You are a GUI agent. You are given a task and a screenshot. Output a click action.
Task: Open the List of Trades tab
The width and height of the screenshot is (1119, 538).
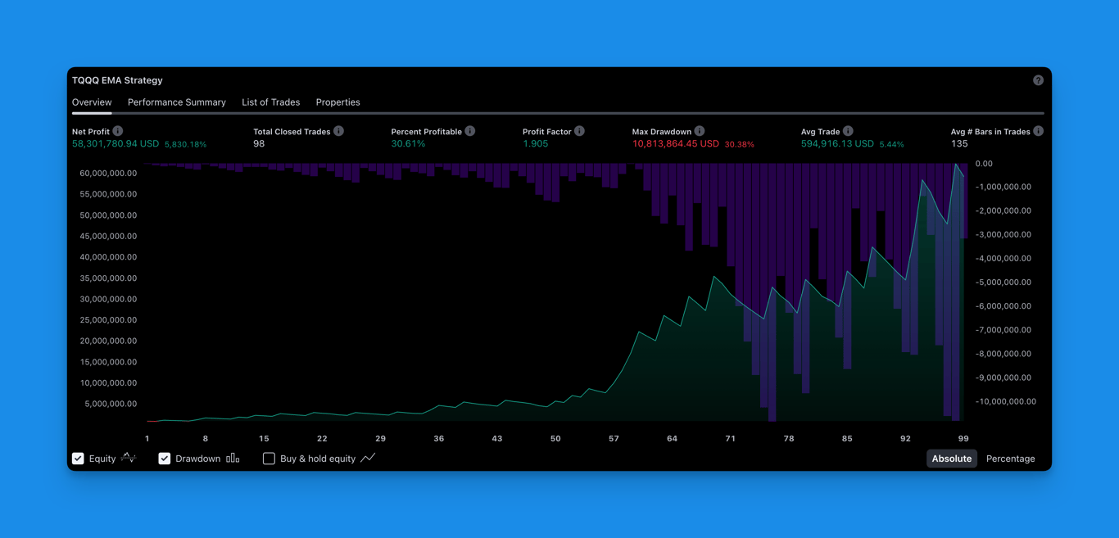pos(270,102)
